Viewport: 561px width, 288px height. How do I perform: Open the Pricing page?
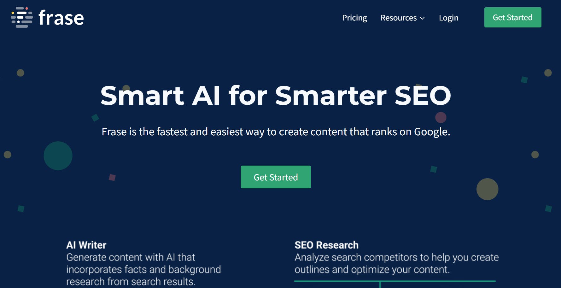tap(354, 18)
